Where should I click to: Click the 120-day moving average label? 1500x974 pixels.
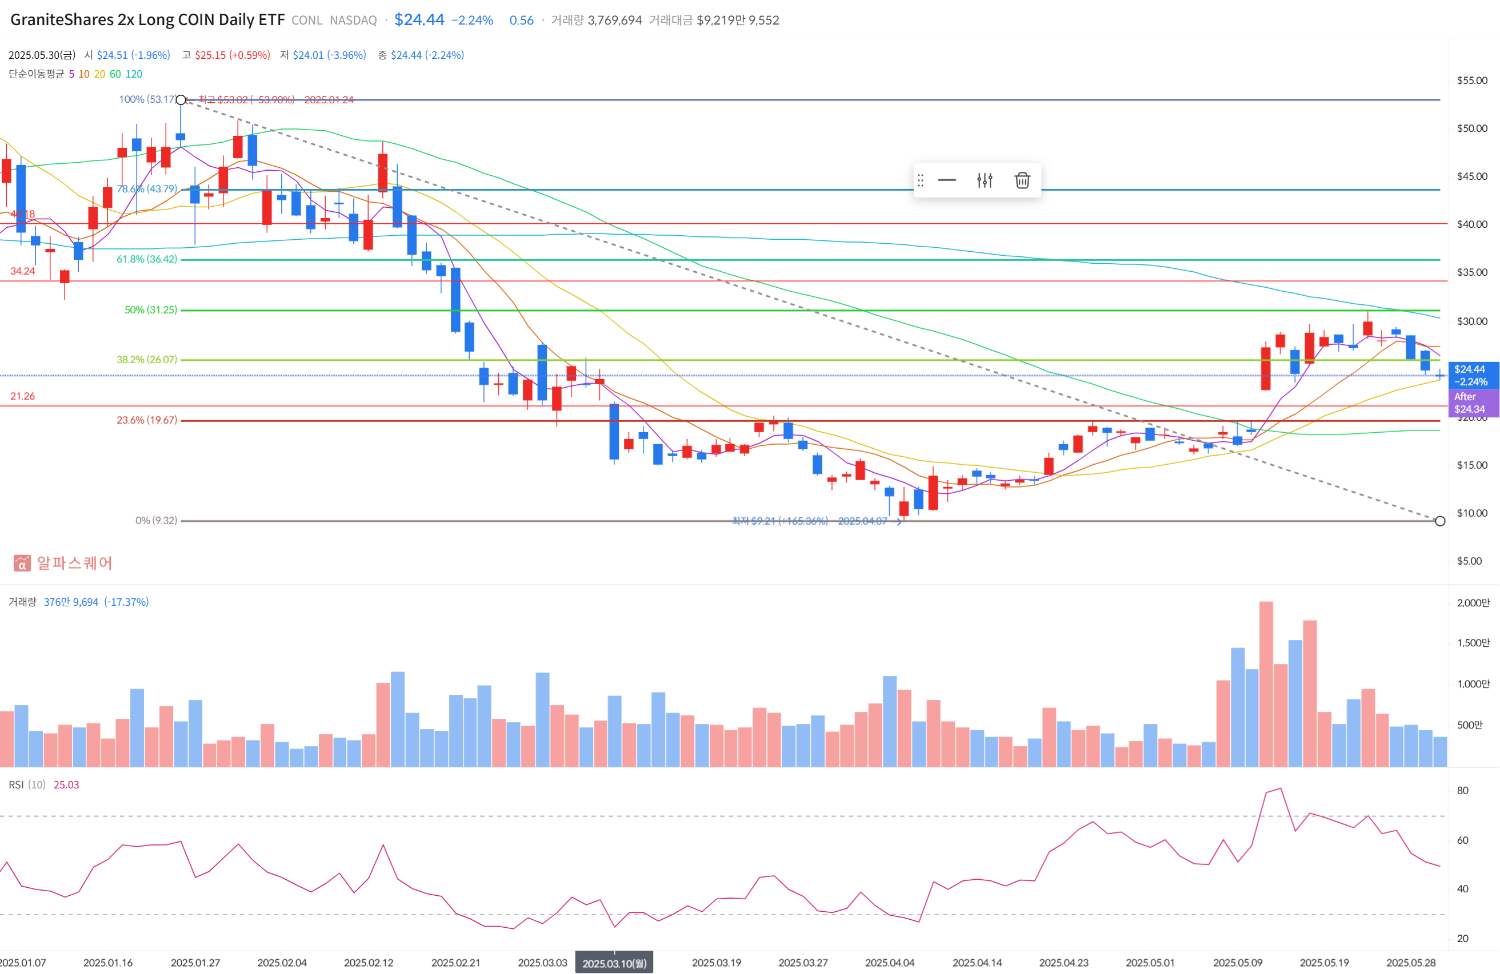134,74
